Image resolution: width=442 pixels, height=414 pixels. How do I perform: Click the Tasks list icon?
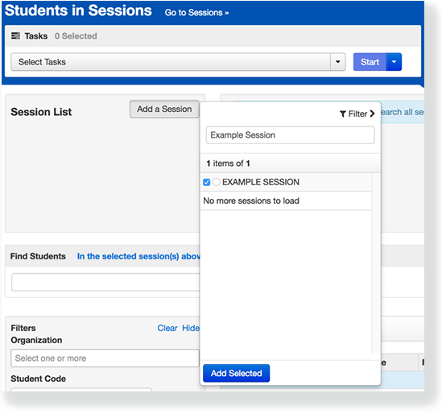click(15, 35)
